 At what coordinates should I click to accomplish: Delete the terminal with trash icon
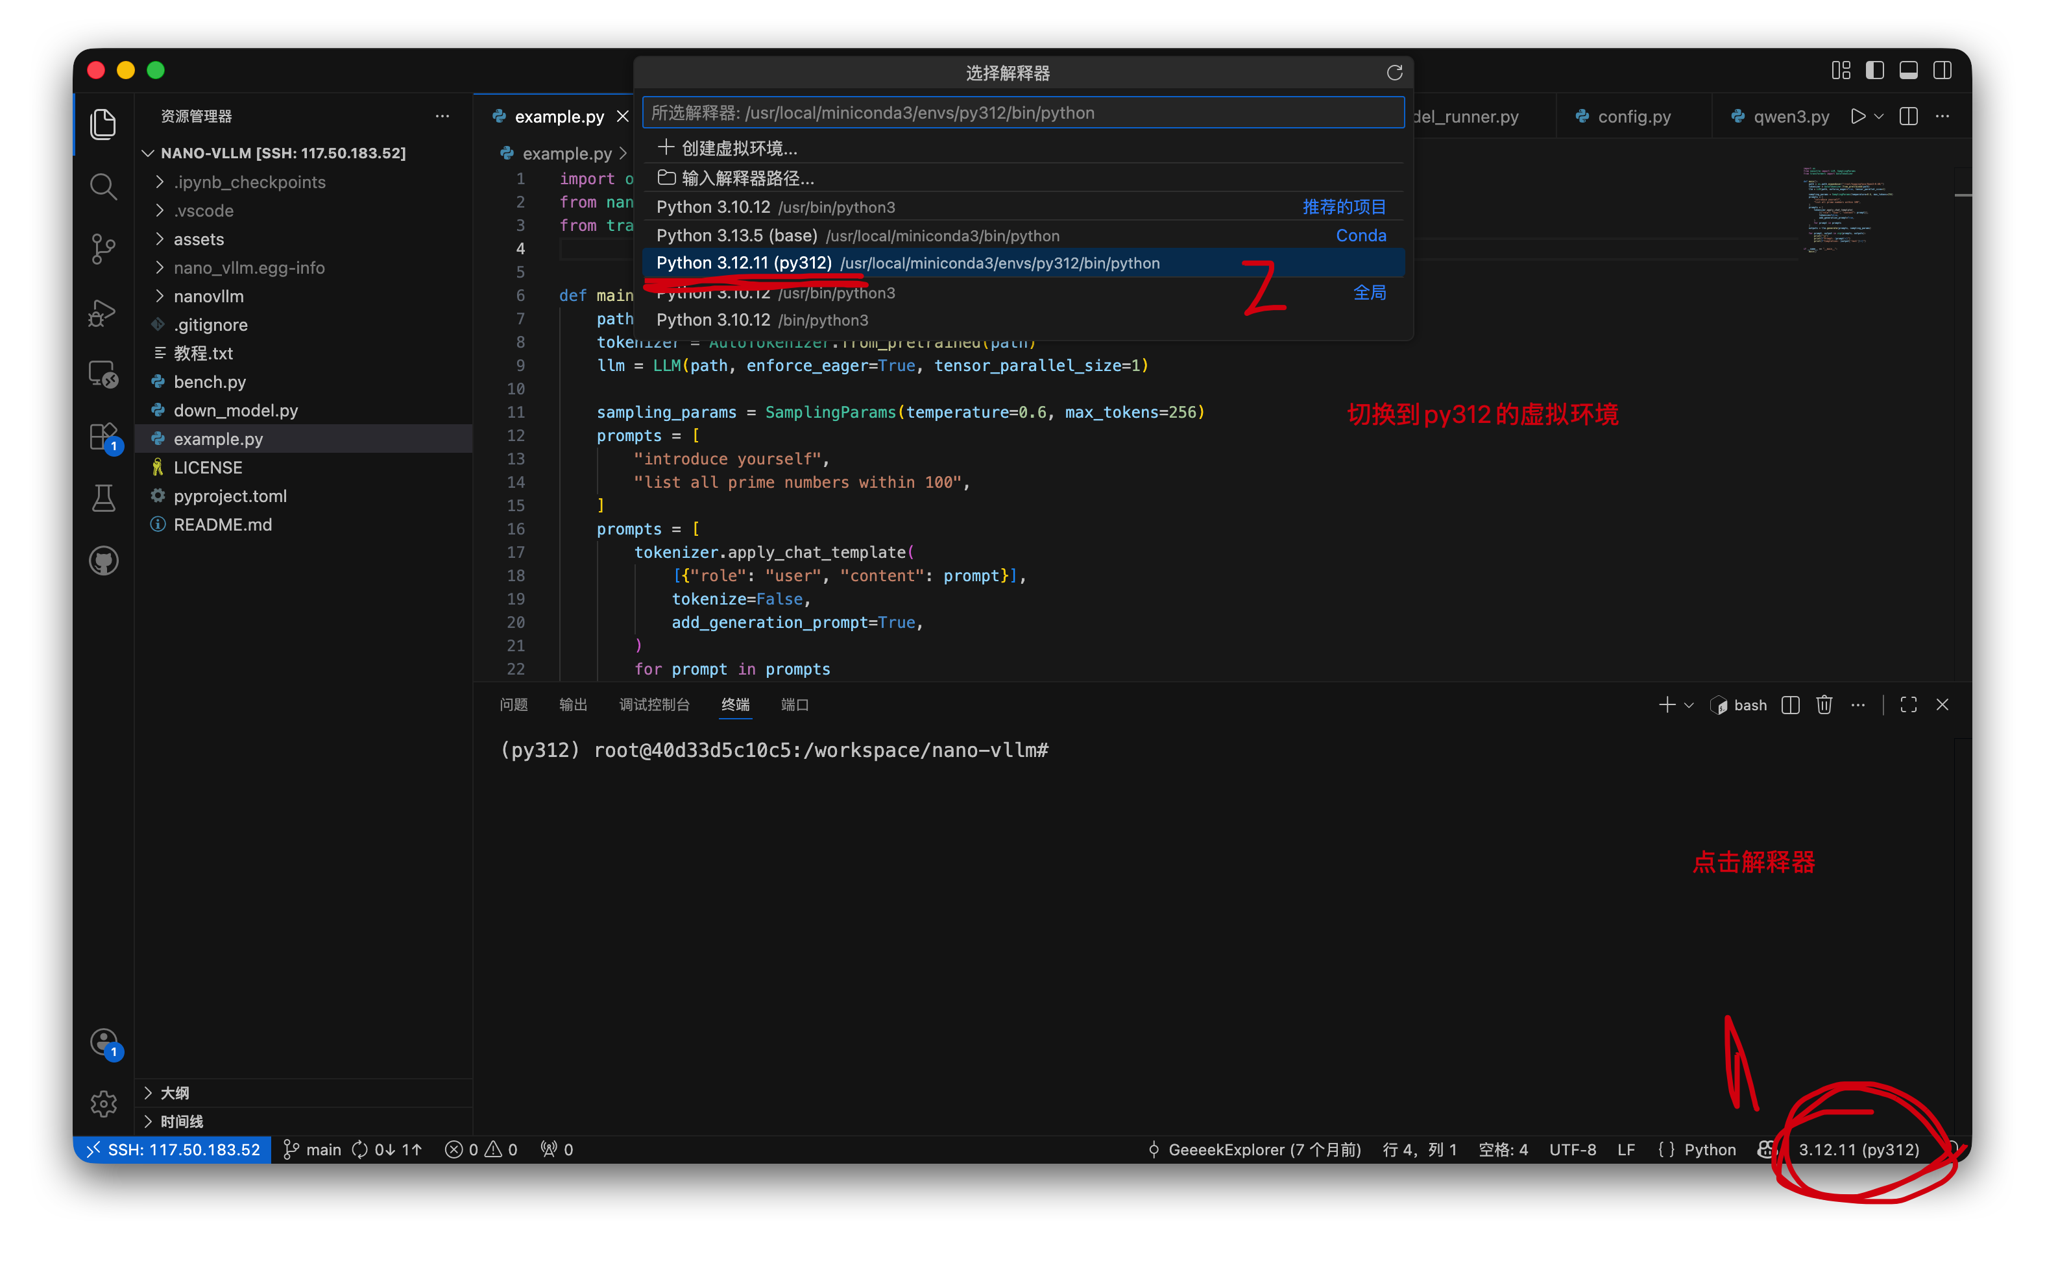click(x=1824, y=704)
